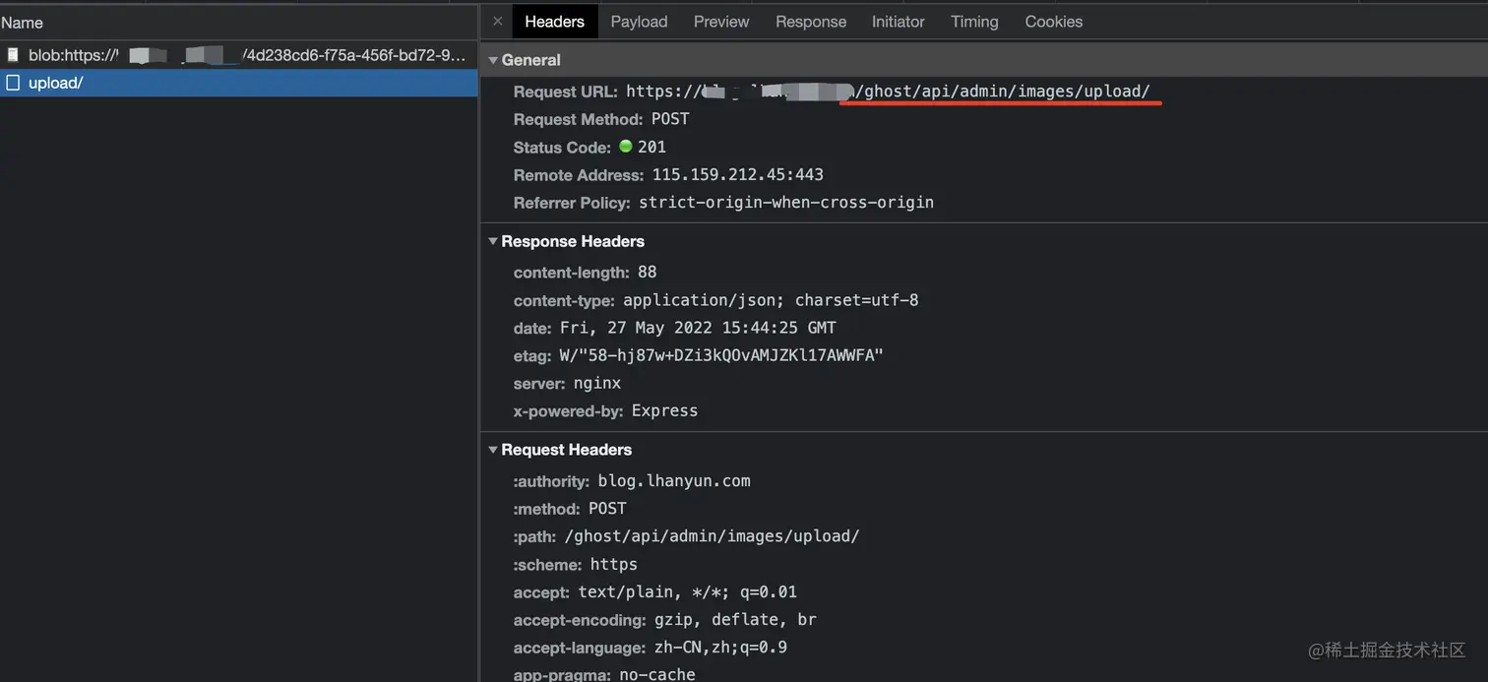Close the request details panel
The height and width of the screenshot is (682, 1488).
(497, 21)
